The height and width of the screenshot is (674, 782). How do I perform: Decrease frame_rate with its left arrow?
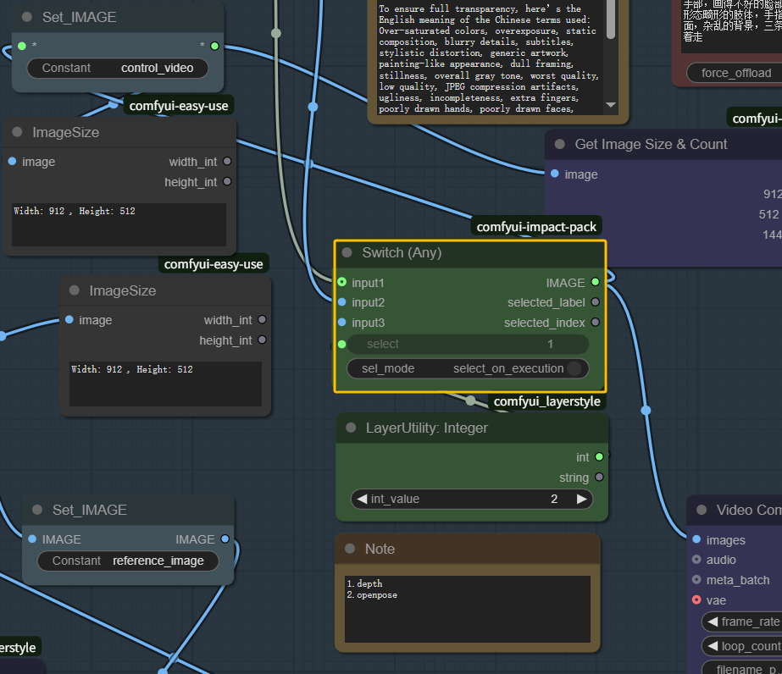pyautogui.click(x=713, y=622)
